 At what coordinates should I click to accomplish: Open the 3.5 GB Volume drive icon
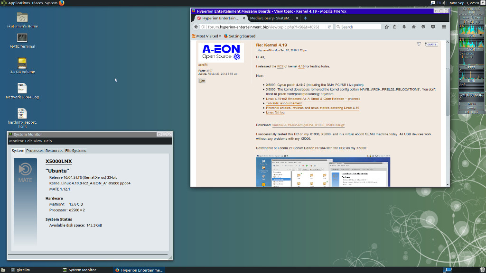[x=22, y=63]
